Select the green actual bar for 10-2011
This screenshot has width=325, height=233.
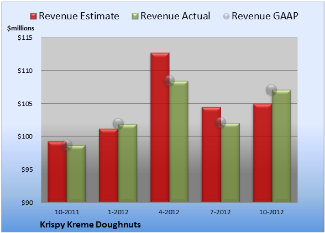(76, 173)
